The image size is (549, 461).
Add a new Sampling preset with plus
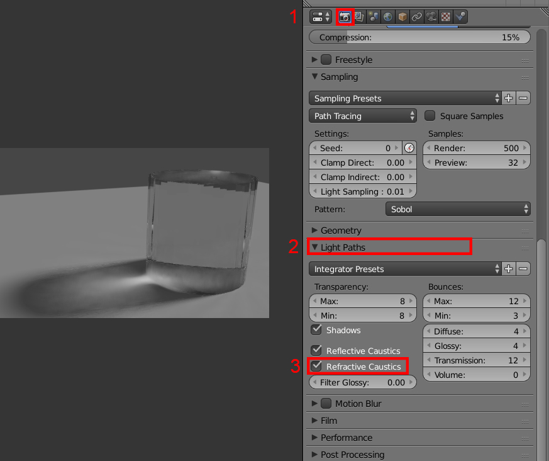click(509, 98)
